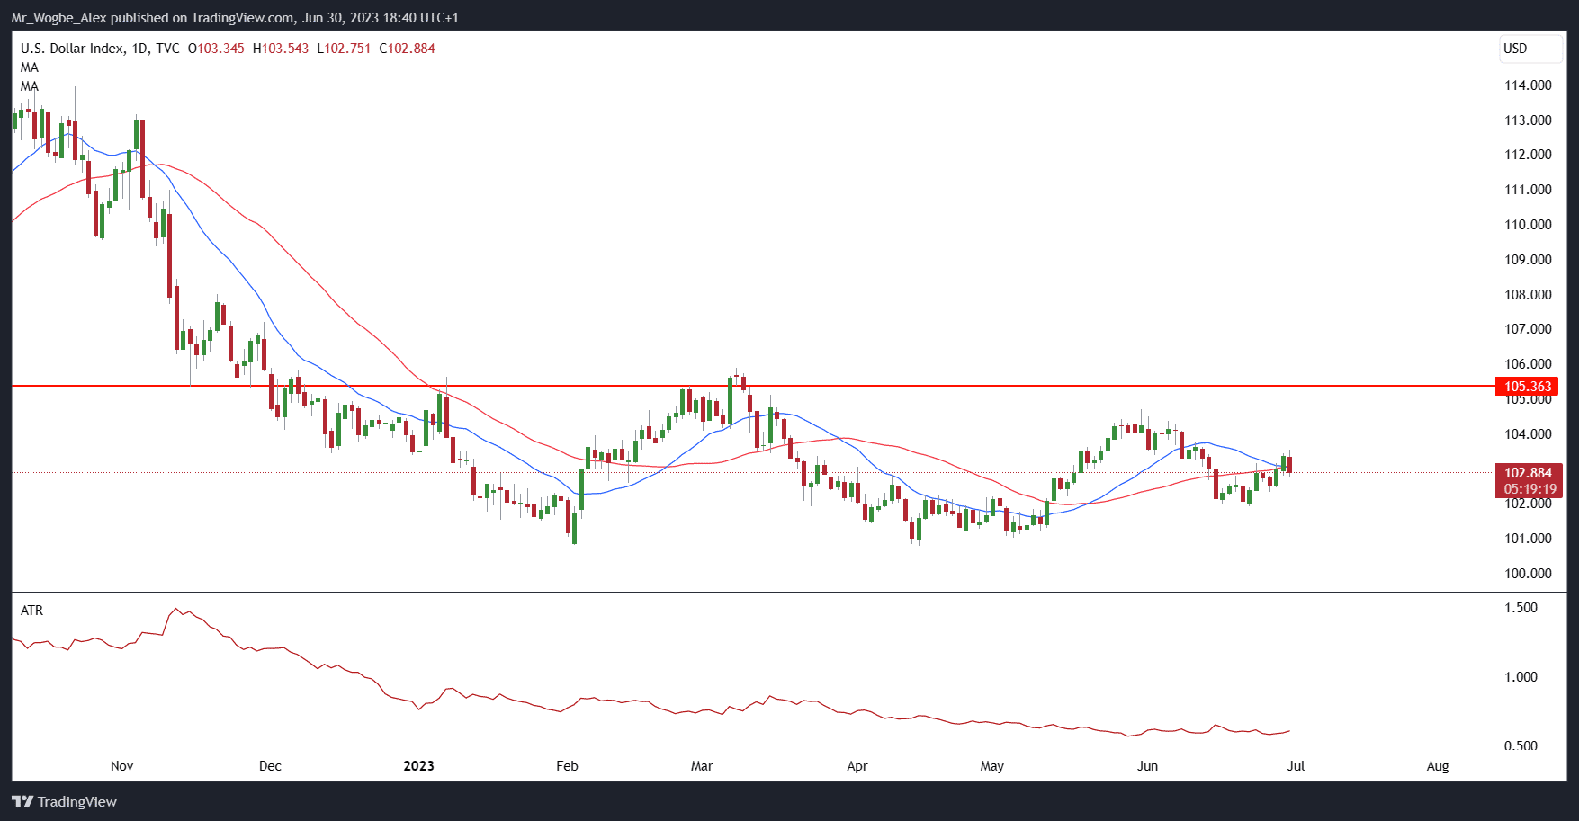1579x821 pixels.
Task: Click the Jun time axis label
Action: coord(1147,766)
